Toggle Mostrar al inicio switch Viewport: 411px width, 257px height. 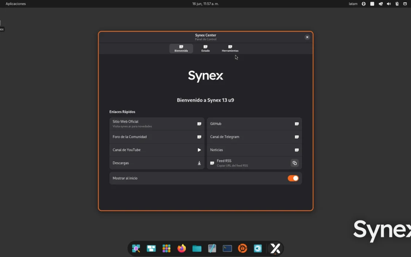pos(293,178)
